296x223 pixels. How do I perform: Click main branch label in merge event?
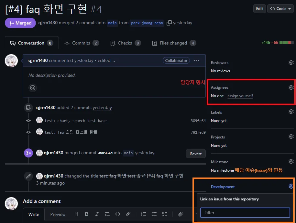coord(128,153)
